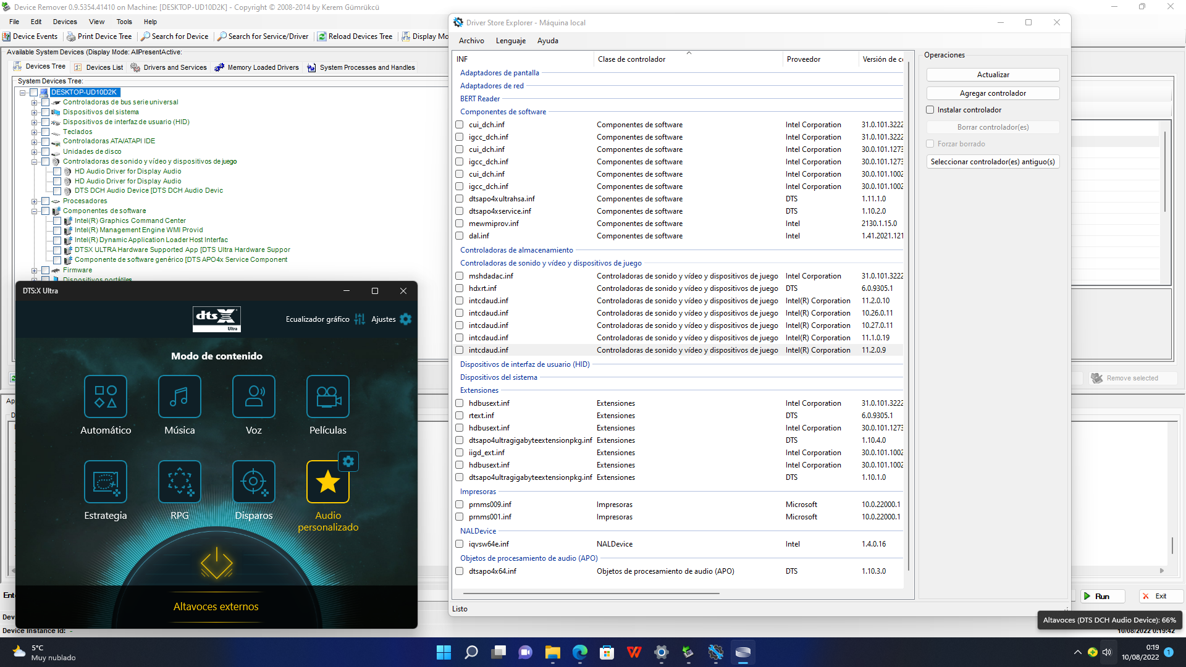Check the prnms009.inf printer checkbox
Image resolution: width=1186 pixels, height=667 pixels.
tap(460, 505)
